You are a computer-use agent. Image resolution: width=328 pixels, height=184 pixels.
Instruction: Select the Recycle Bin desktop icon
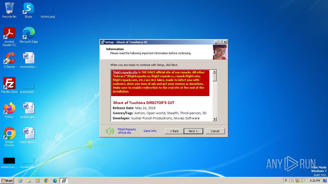(9, 10)
